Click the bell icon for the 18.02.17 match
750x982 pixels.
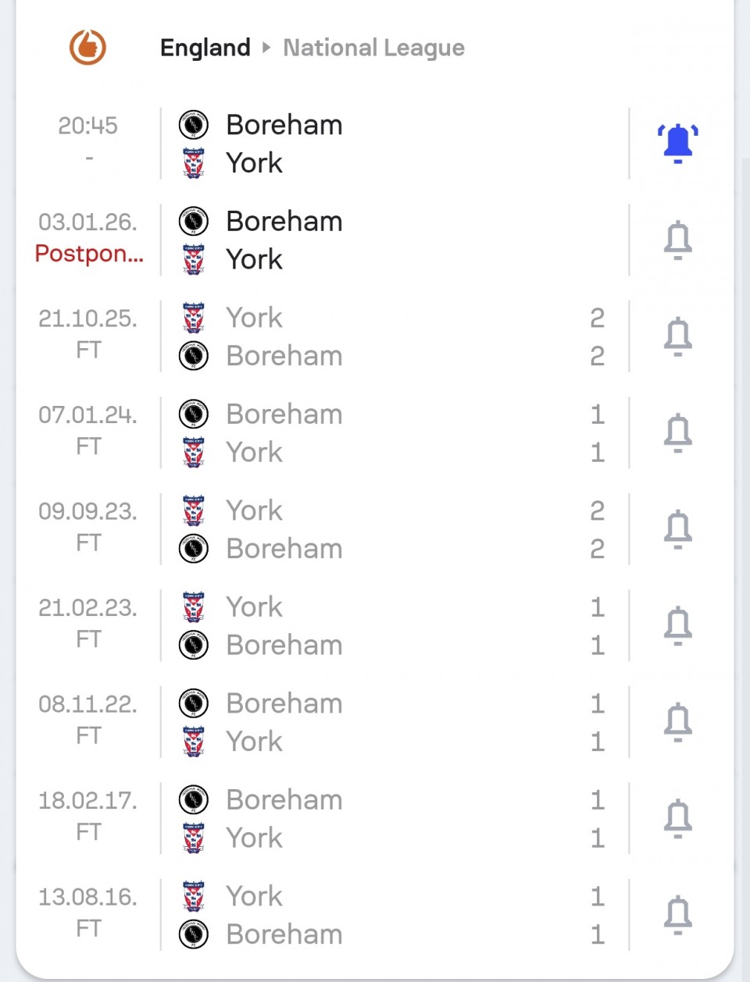[677, 818]
